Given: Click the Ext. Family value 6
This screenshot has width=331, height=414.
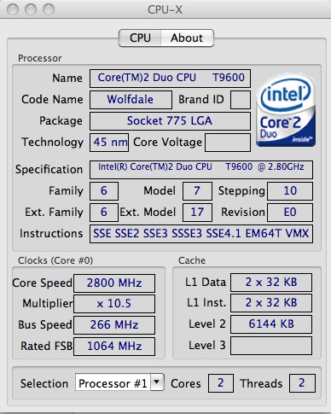Looking at the screenshot, I should (x=104, y=213).
